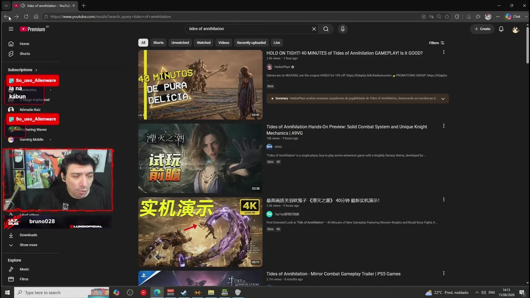
Task: Open the '40 MINUTOS DE PURA DELÍCIA' thumbnail
Action: point(200,85)
